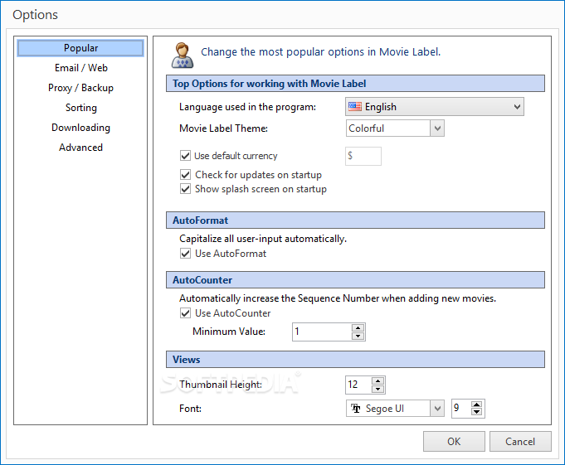This screenshot has width=565, height=465.
Task: Click 'Change the most popular options' heading
Action: tap(321, 52)
